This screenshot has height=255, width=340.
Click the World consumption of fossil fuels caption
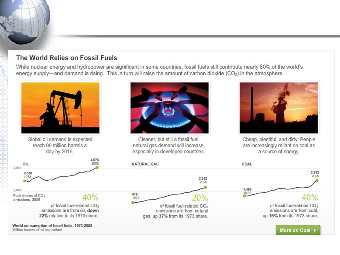point(52,226)
